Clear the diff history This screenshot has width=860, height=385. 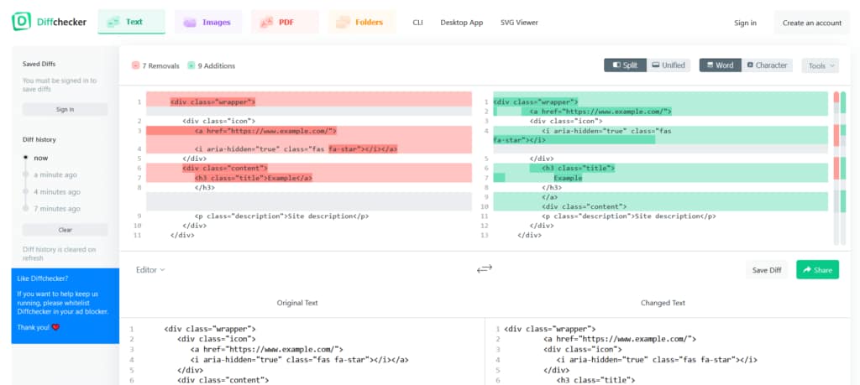pyautogui.click(x=66, y=230)
